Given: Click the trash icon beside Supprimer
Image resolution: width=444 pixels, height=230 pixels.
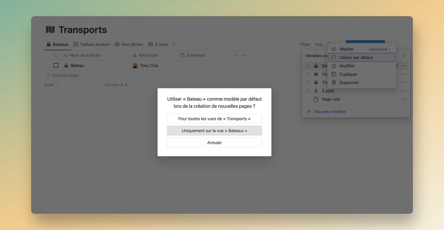Looking at the screenshot, I should [x=334, y=83].
